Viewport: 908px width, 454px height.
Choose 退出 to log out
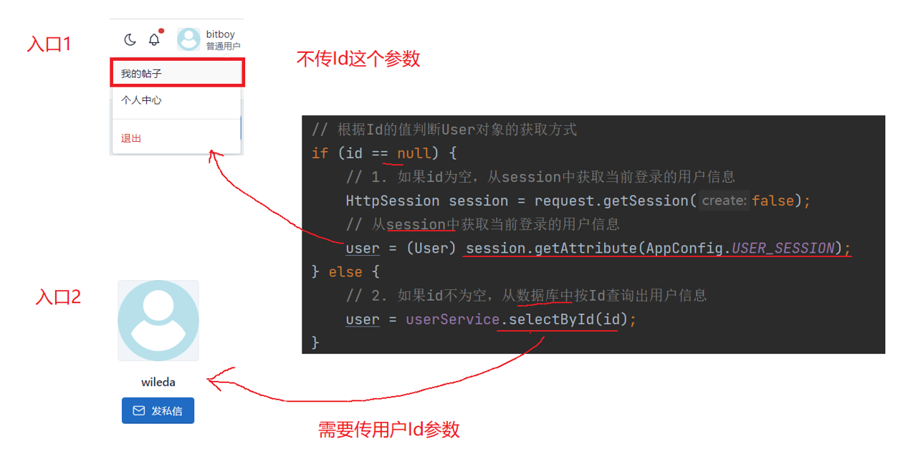[x=176, y=138]
